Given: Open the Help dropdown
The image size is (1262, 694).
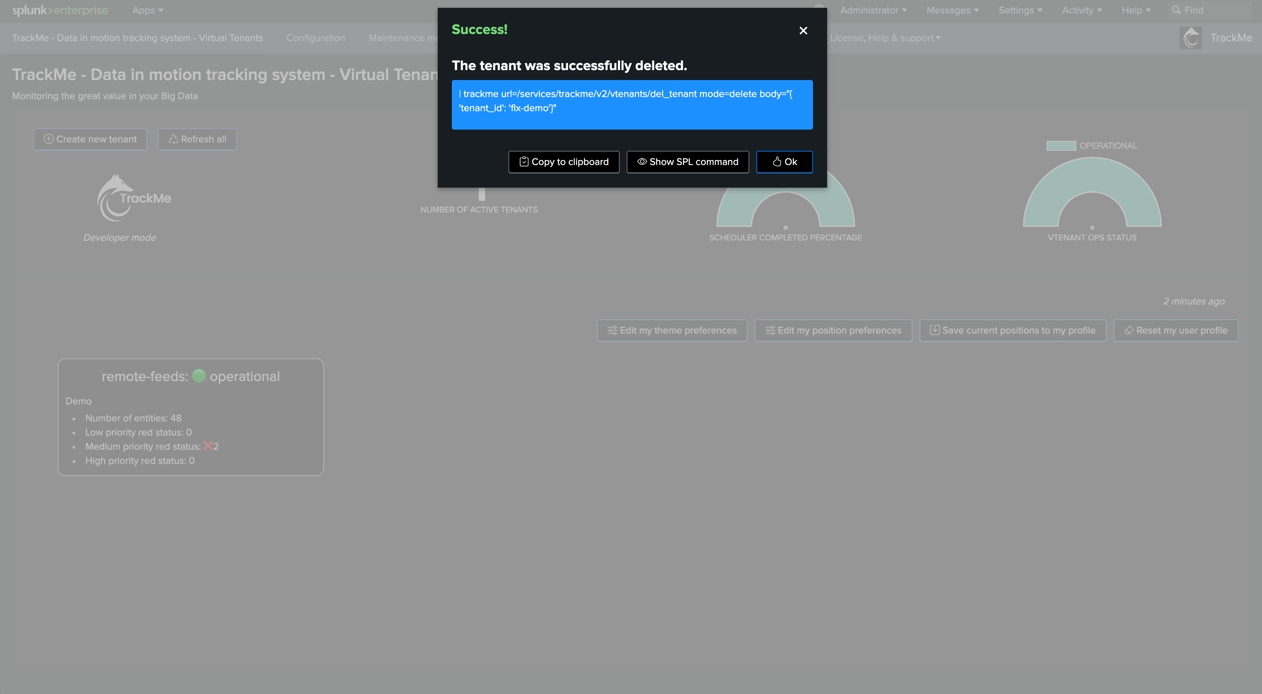Looking at the screenshot, I should pos(1136,10).
